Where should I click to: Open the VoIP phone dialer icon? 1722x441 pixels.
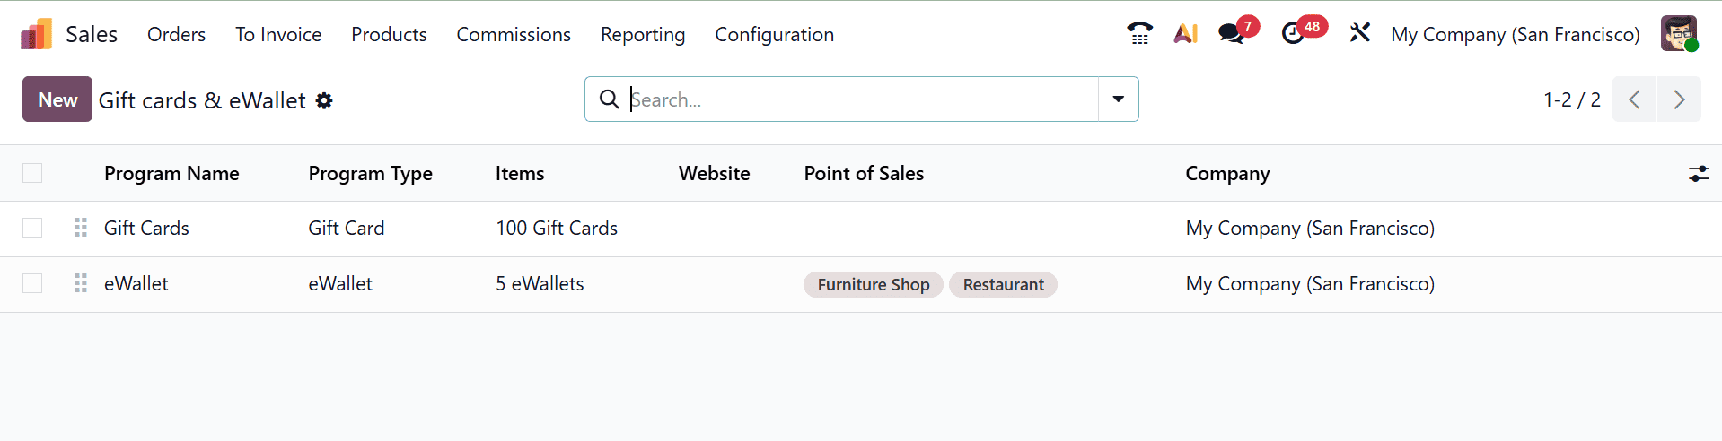pyautogui.click(x=1139, y=34)
